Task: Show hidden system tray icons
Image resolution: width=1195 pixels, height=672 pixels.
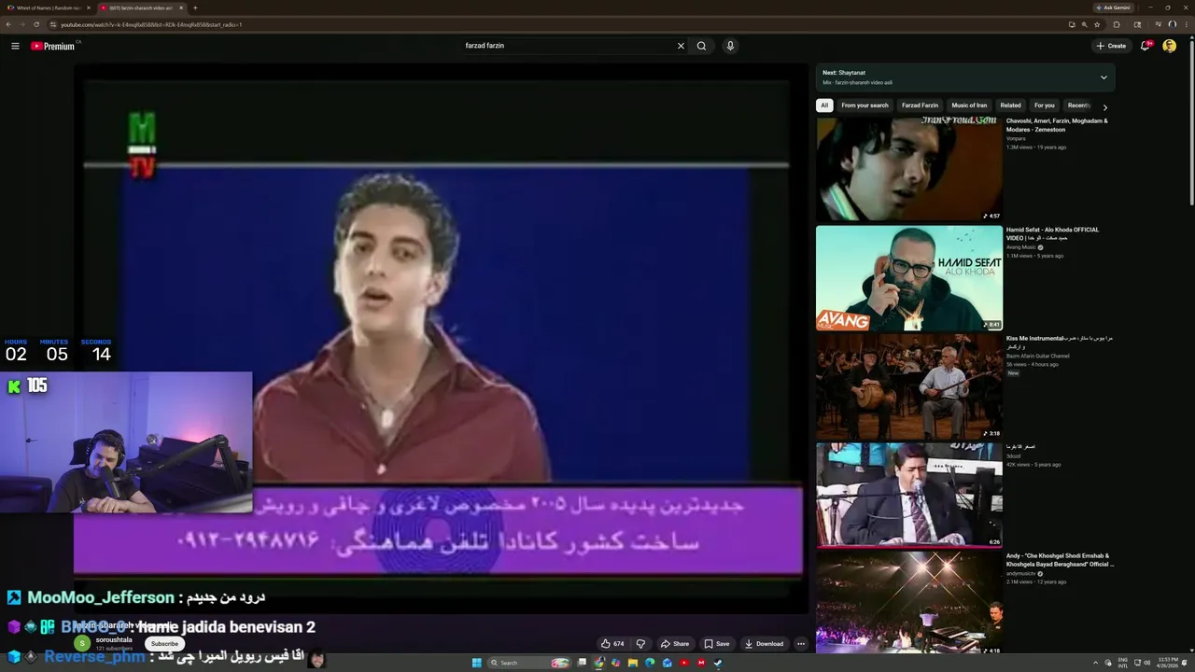Action: (x=1096, y=663)
